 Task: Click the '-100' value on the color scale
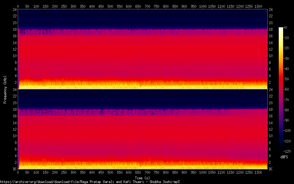[x=287, y=131]
